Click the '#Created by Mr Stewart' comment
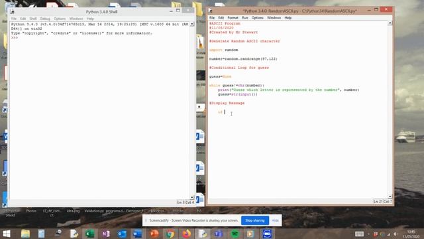The width and height of the screenshot is (424, 239). click(233, 33)
